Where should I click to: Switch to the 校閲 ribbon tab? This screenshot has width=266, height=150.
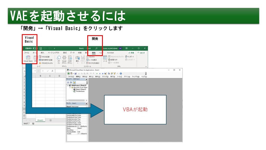(x=80, y=53)
